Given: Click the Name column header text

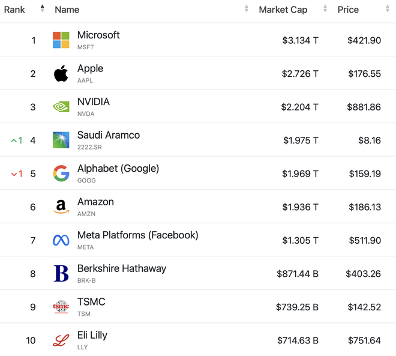Looking at the screenshot, I should [67, 10].
